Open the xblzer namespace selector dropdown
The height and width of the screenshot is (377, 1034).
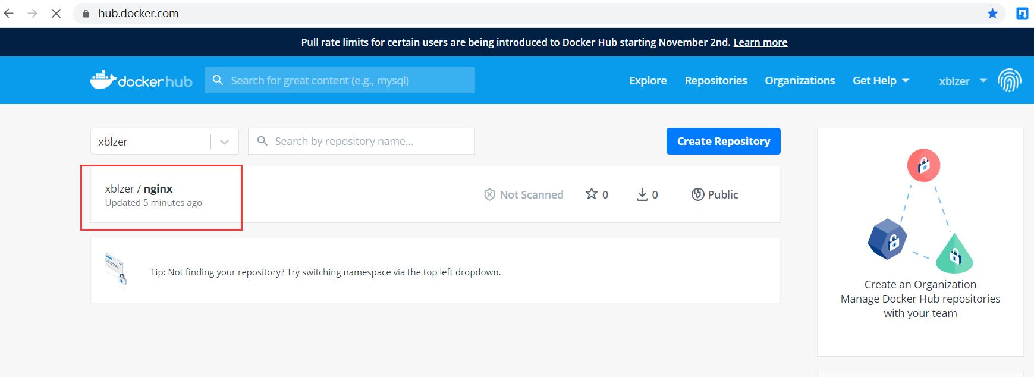(165, 142)
